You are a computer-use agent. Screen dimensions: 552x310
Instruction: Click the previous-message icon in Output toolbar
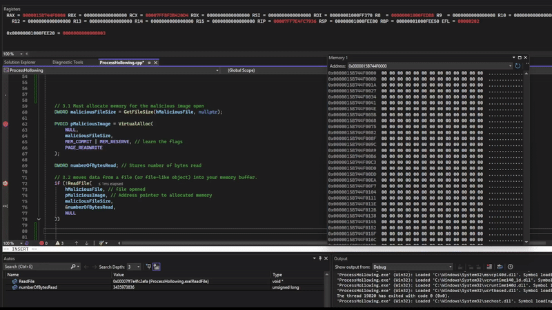tap(471, 267)
